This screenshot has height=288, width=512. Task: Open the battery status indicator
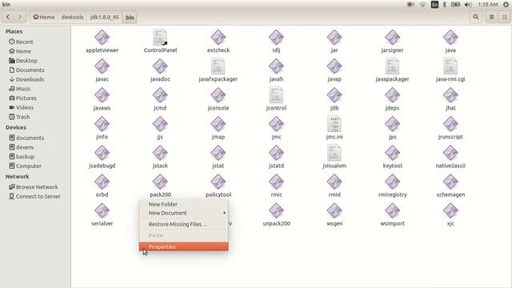click(x=455, y=5)
